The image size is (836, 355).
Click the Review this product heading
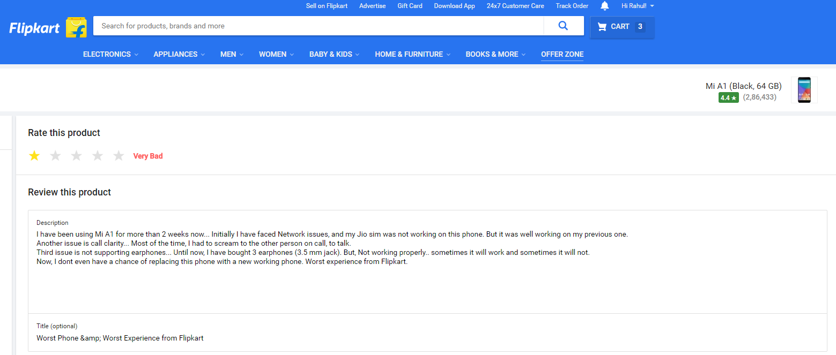[x=69, y=192]
